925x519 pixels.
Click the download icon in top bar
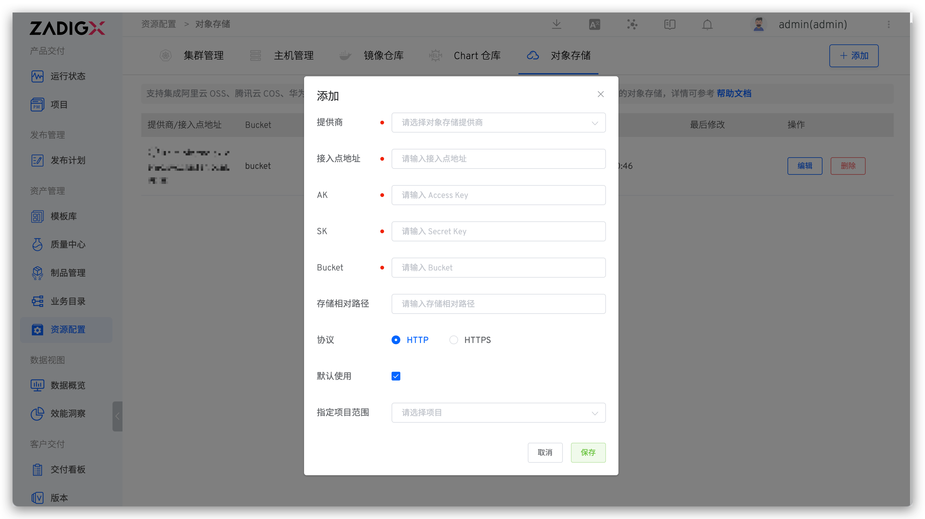[556, 24]
